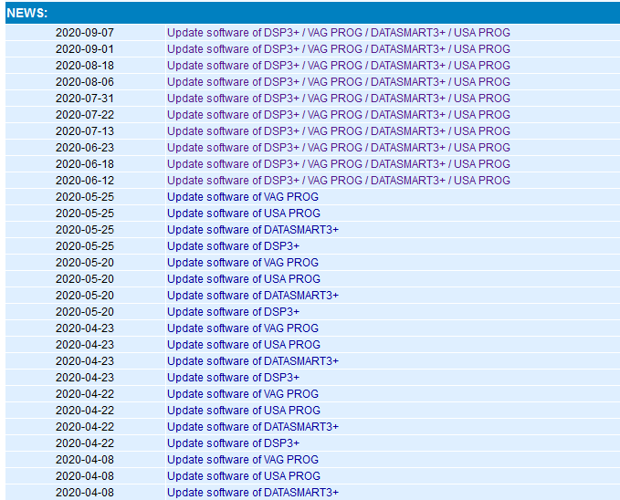This screenshot has height=500, width=620.
Task: Open the 2020-05-20 DATASMART3+ update link
Action: coord(253,296)
